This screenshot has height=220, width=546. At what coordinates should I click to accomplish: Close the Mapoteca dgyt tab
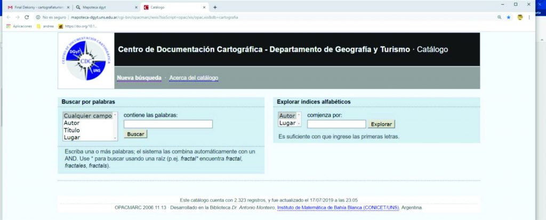[x=136, y=7]
